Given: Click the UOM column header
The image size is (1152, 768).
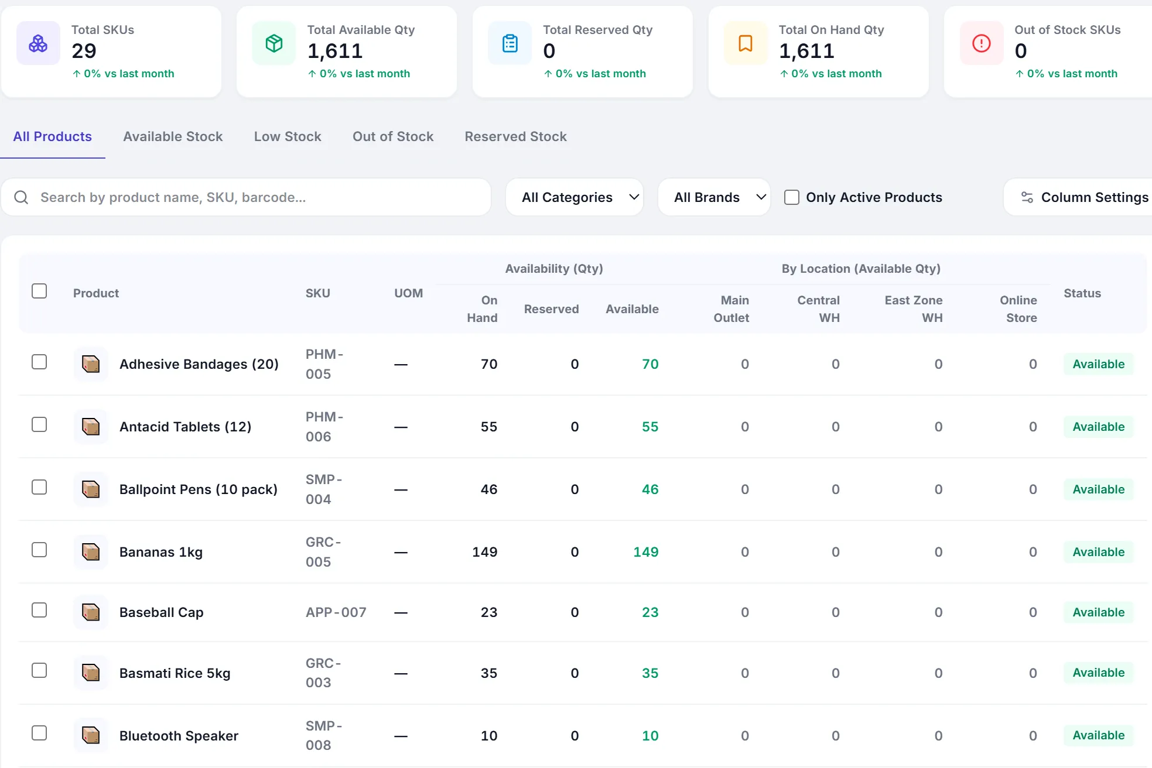Looking at the screenshot, I should coord(408,293).
